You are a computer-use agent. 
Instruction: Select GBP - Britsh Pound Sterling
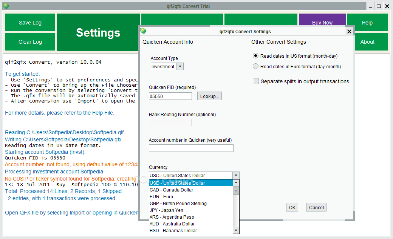(191, 203)
